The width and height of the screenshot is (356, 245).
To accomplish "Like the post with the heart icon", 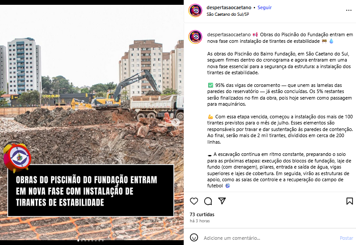I will click(x=194, y=201).
